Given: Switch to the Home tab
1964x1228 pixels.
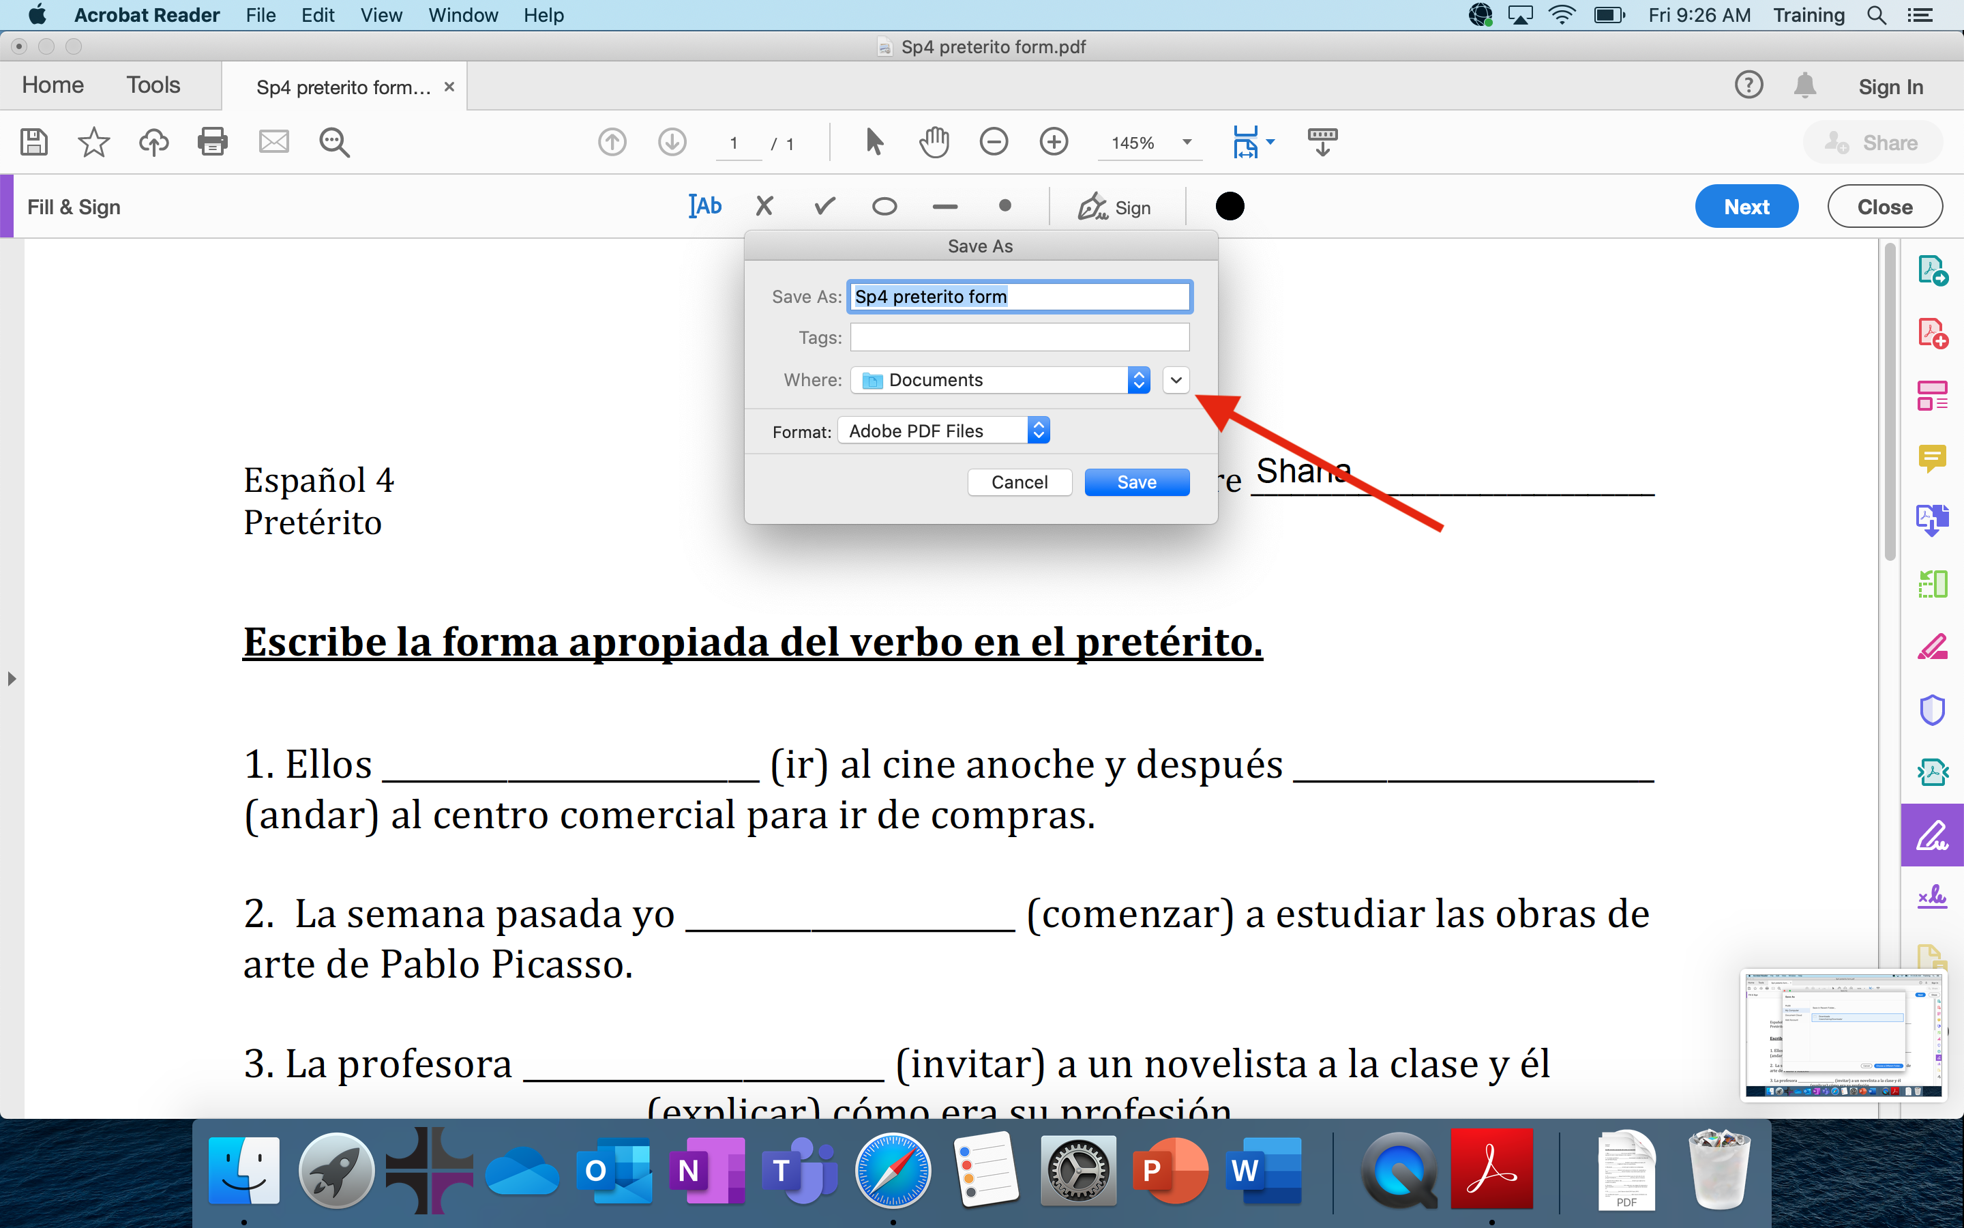Looking at the screenshot, I should pos(53,85).
